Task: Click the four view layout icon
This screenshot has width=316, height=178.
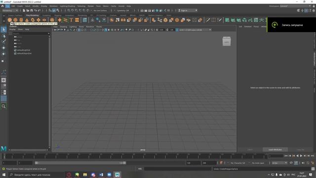Action: tap(3, 86)
